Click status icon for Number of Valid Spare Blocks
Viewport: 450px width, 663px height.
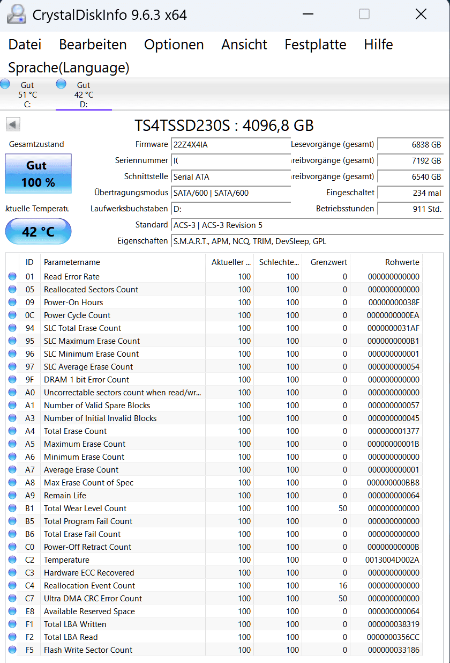pos(12,406)
